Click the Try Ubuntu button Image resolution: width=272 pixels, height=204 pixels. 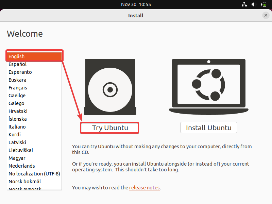[x=109, y=128]
